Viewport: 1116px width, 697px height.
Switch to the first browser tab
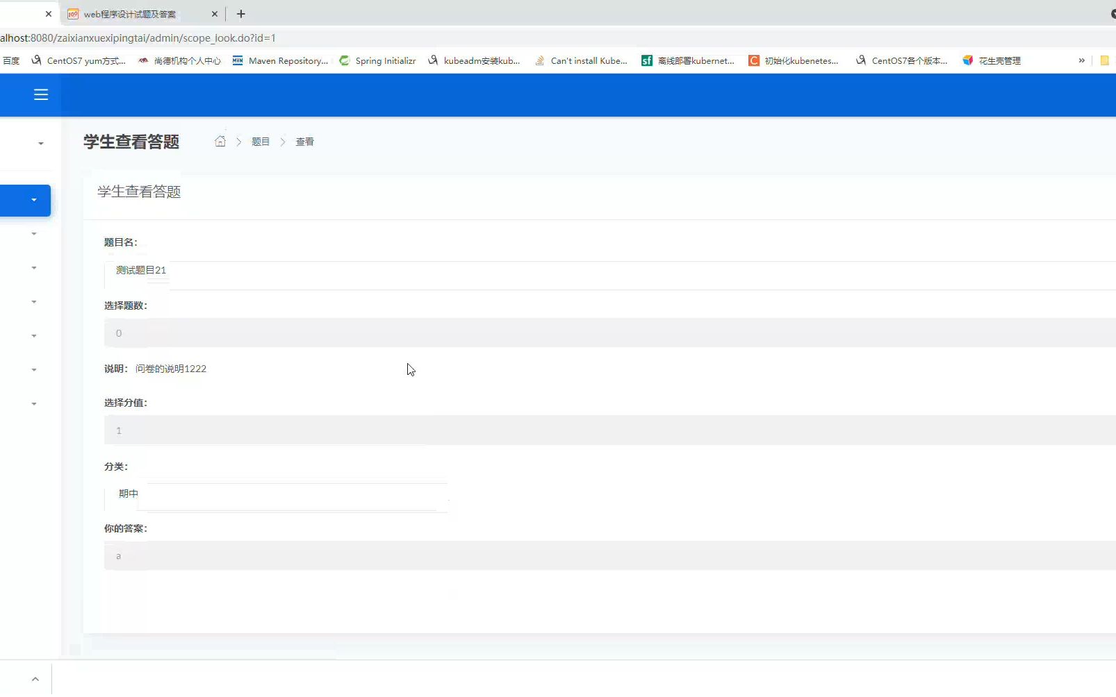coord(21,14)
